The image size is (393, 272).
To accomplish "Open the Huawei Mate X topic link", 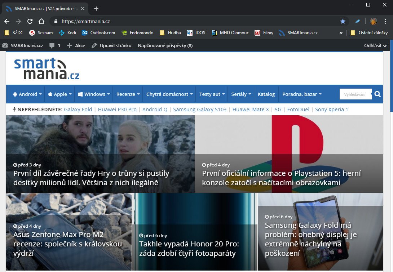I will [251, 110].
